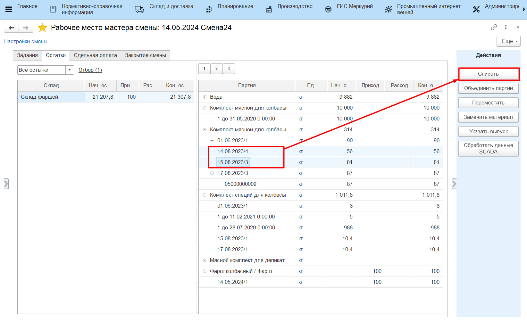Click the Списать action button
This screenshot has width=527, height=321.
click(x=488, y=74)
